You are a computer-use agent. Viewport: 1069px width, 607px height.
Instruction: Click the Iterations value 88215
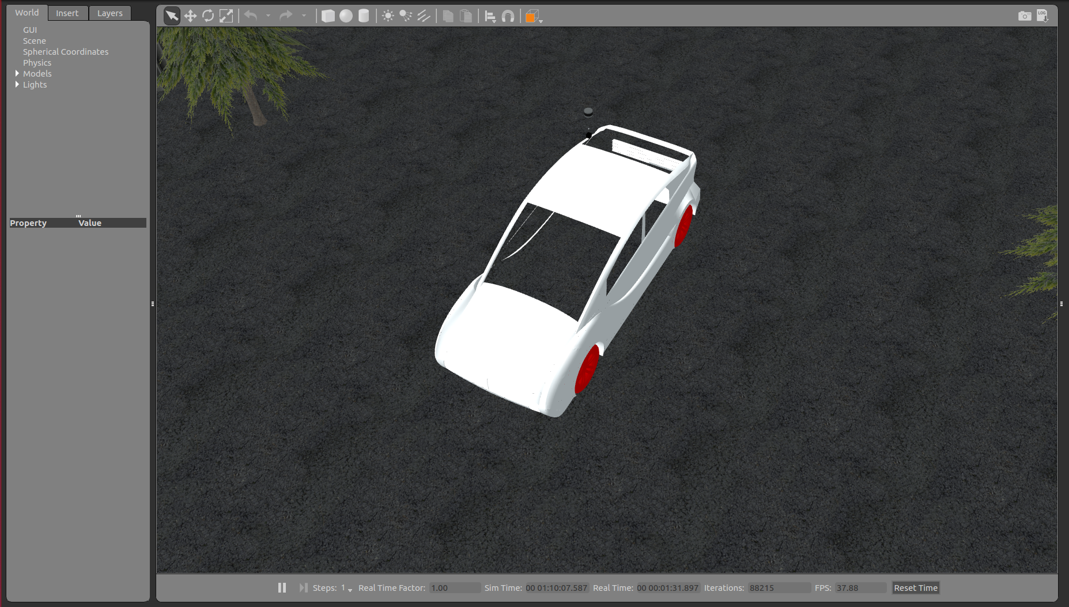[x=779, y=588]
